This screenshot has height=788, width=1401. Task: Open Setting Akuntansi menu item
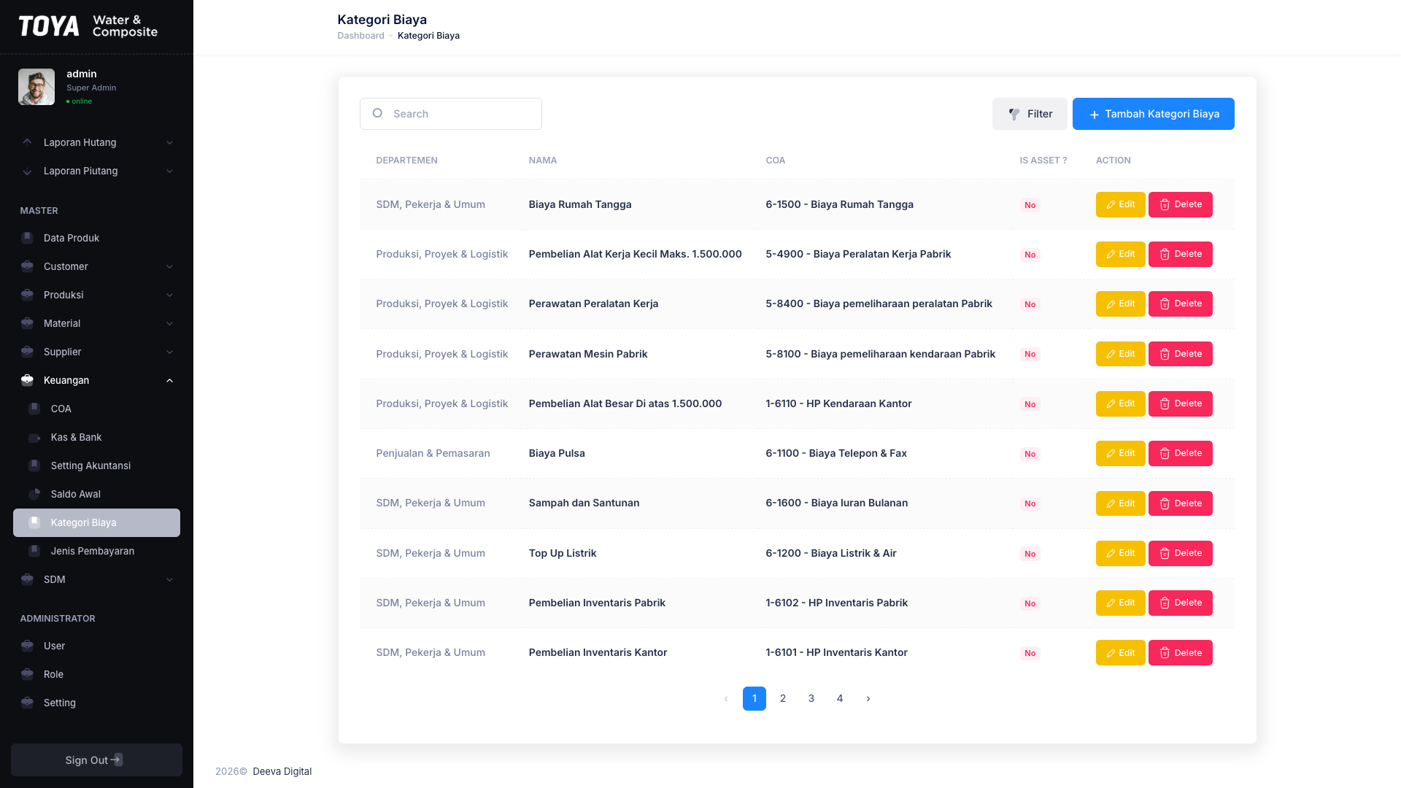(x=96, y=466)
